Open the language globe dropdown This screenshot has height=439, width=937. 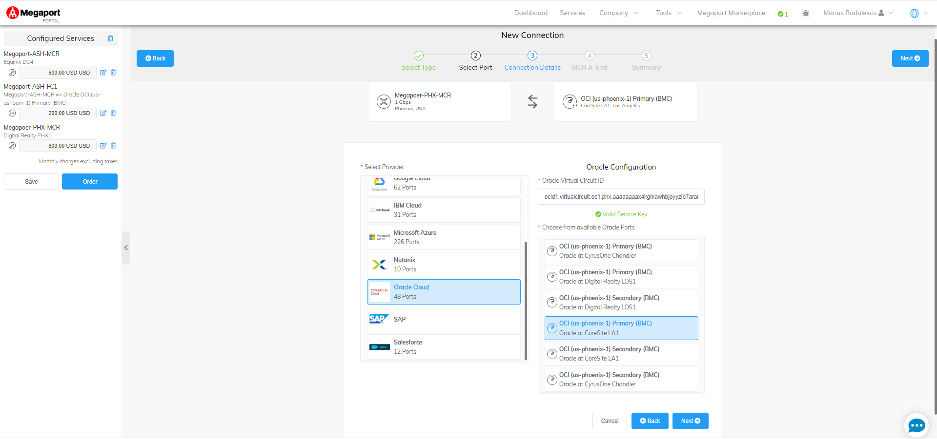point(918,13)
